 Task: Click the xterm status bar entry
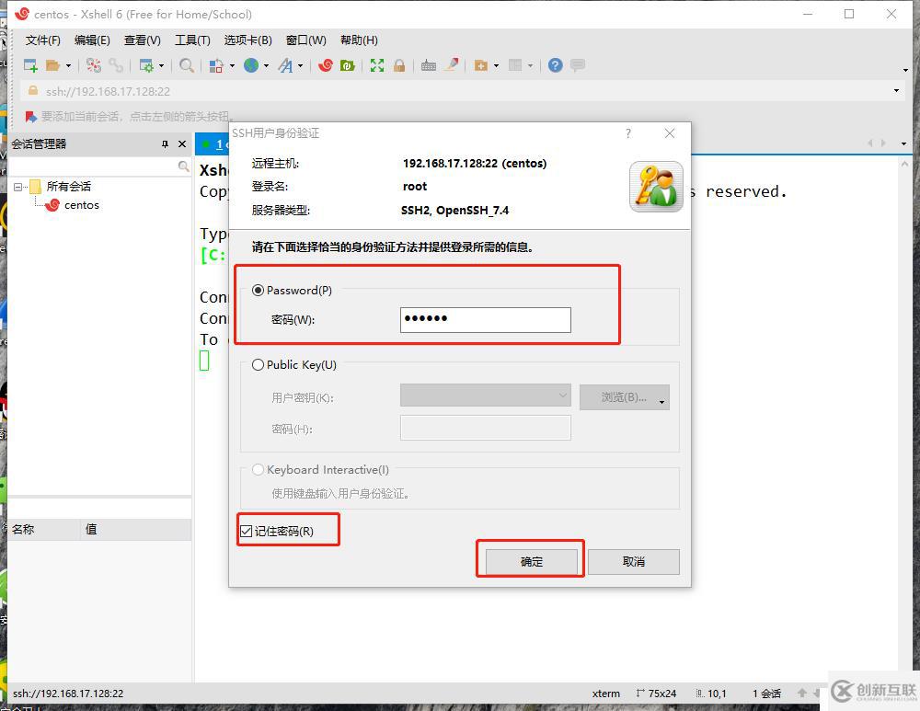pos(605,694)
